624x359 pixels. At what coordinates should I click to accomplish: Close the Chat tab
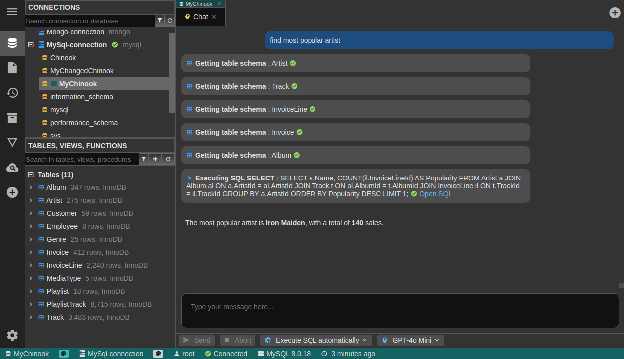[214, 17]
